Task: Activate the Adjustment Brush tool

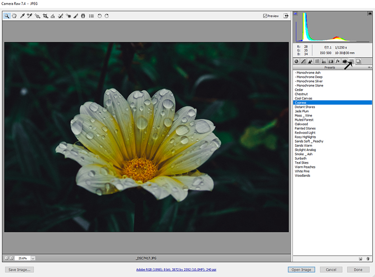Action: (75, 16)
